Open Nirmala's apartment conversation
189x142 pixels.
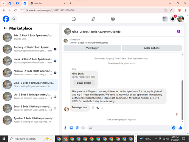point(29,73)
